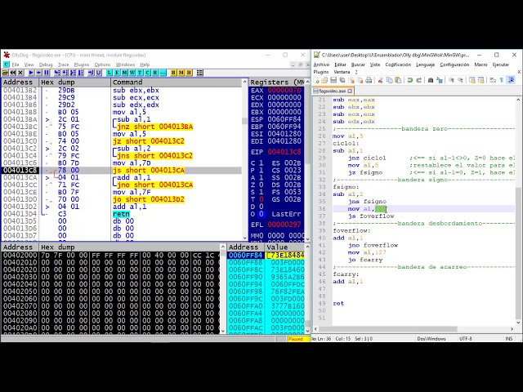Click the Registers header bar
This screenshot has height=392, width=523.
point(277,82)
